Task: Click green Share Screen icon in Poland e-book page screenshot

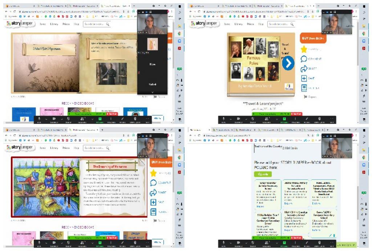Action: (284, 242)
